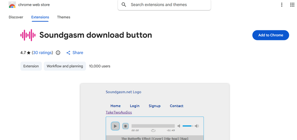Click the 10,000 users text
297x140 pixels.
coord(99,66)
